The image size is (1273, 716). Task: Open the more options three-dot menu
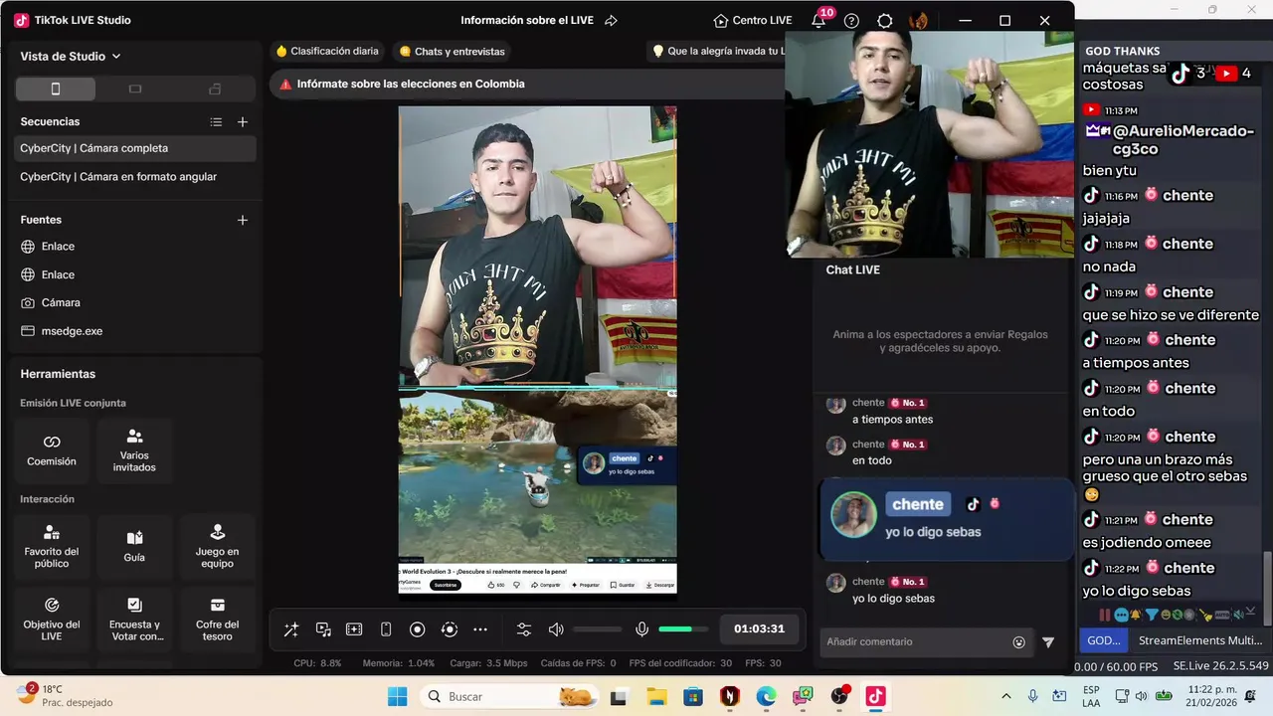click(x=480, y=629)
